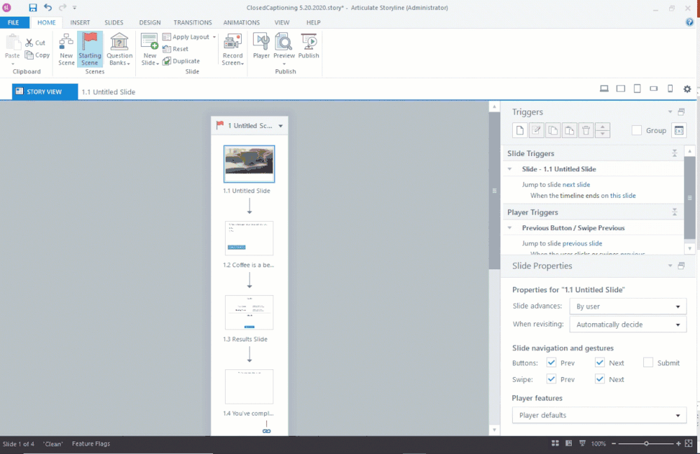Click the Record Screen icon
Screen dimensions: 700x454
233,49
